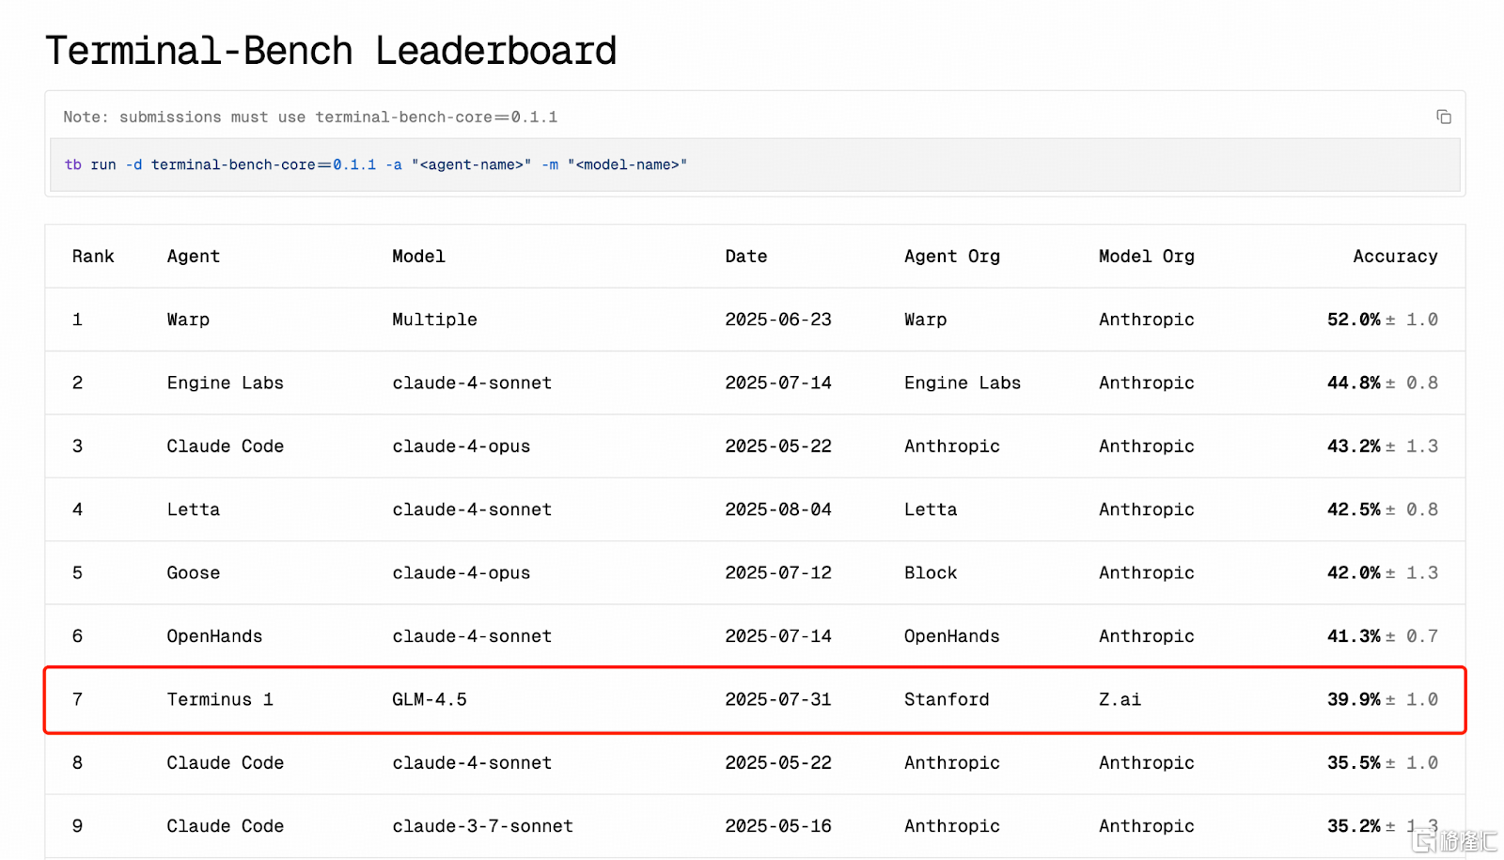Click the 52.0% accuracy value
This screenshot has width=1504, height=860.
point(1354,320)
